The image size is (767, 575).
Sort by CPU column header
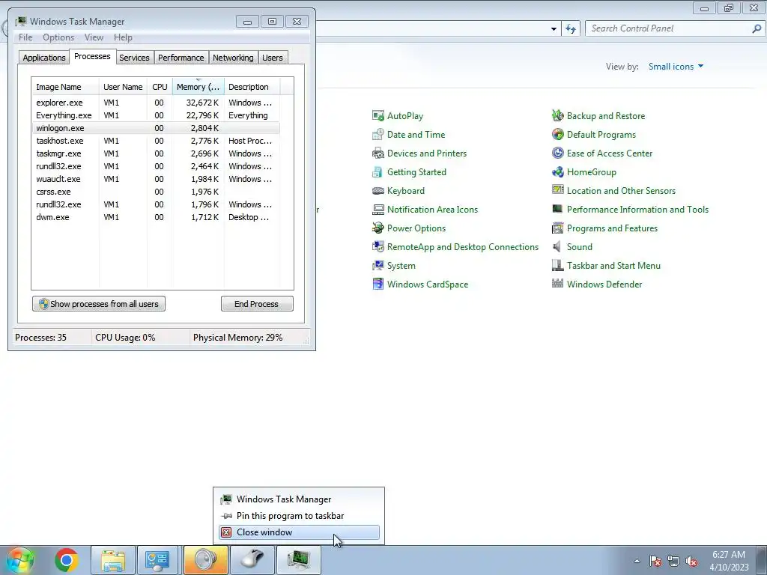(x=160, y=87)
